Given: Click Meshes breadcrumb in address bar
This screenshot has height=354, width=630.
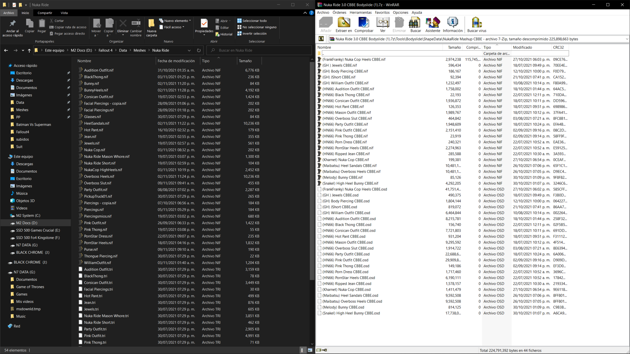Looking at the screenshot, I should (139, 50).
